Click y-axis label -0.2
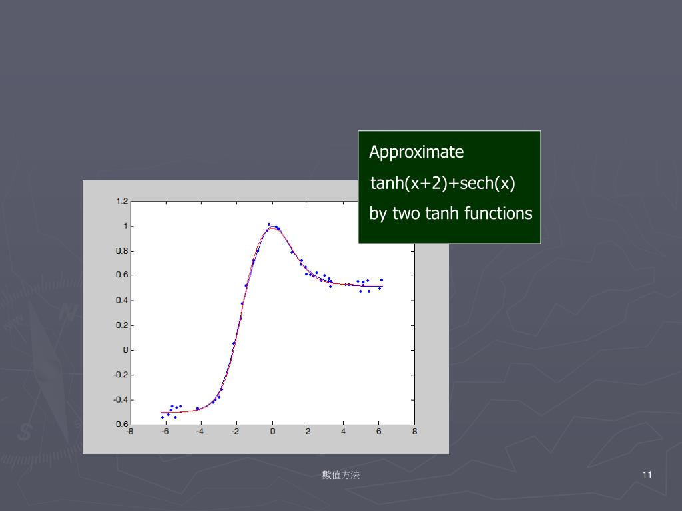The height and width of the screenshot is (511, 682). click(121, 375)
